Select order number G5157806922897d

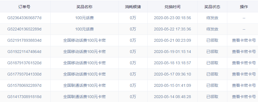click(24, 85)
